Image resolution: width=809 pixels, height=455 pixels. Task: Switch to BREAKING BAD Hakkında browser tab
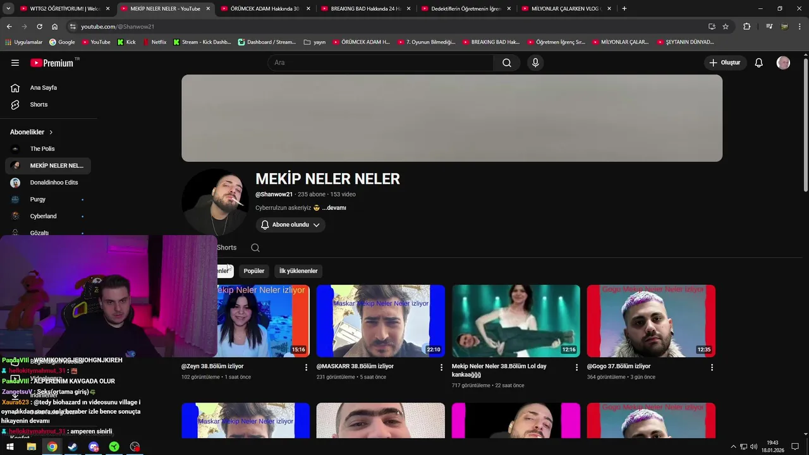pos(366,9)
